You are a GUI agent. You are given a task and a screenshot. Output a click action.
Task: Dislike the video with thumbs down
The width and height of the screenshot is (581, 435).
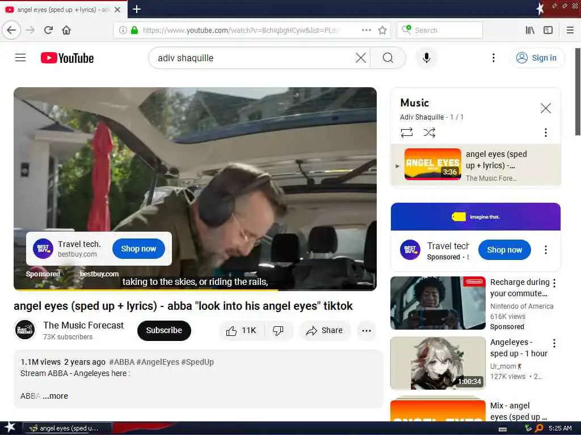[278, 331]
